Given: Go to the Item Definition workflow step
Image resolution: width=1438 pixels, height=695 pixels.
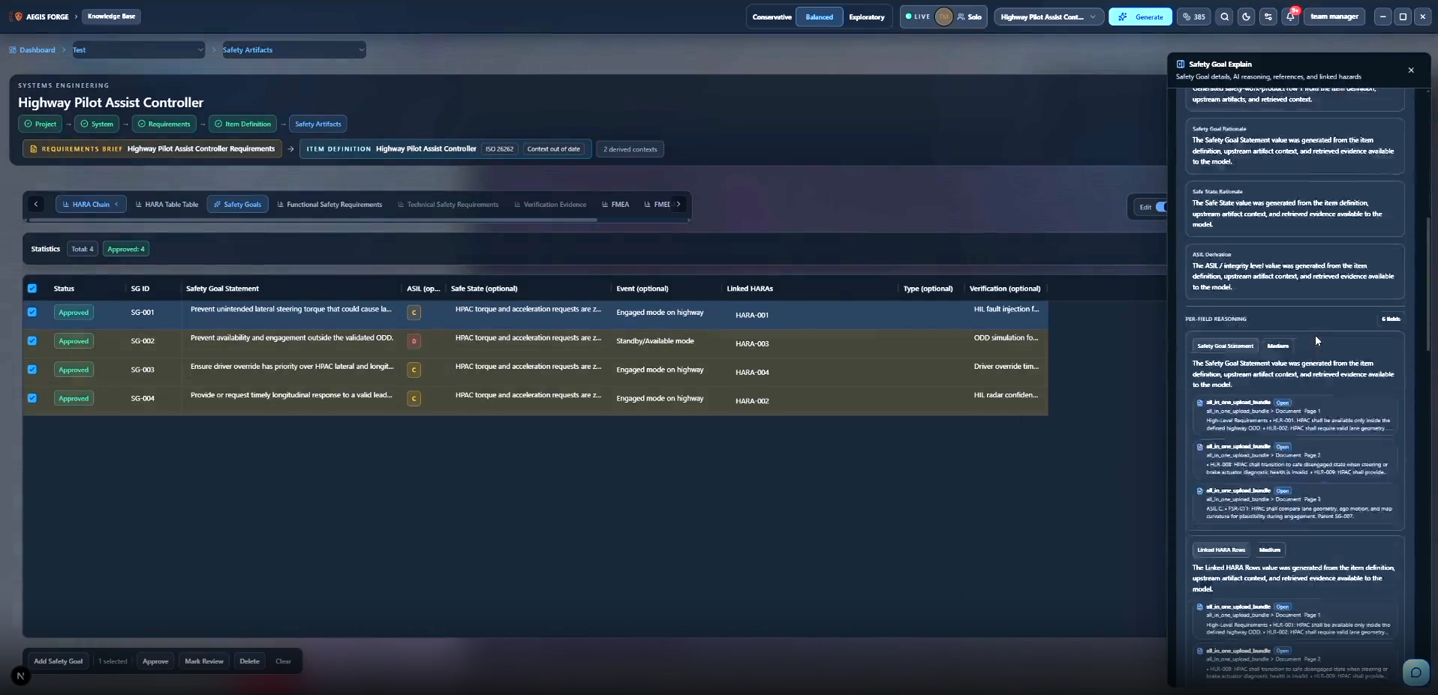Looking at the screenshot, I should coord(242,124).
